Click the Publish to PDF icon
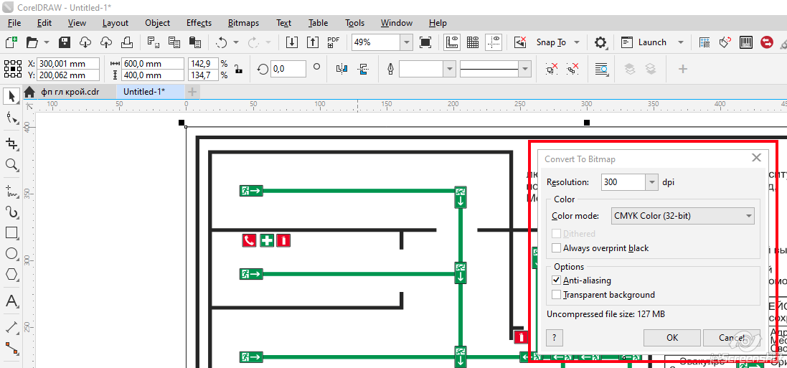Viewport: 787px width, 368px height. coord(333,42)
